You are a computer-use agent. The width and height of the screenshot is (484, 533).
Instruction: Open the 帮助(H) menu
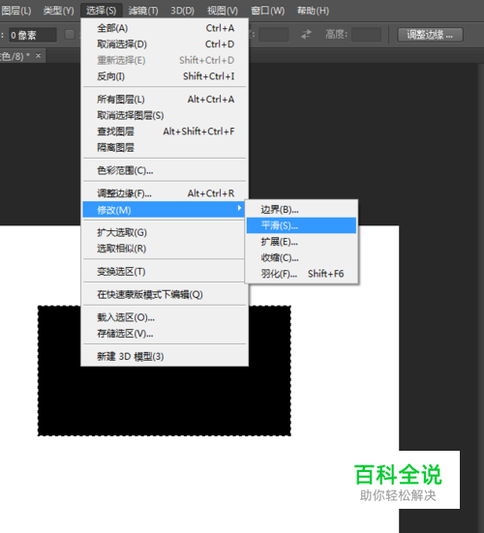313,11
